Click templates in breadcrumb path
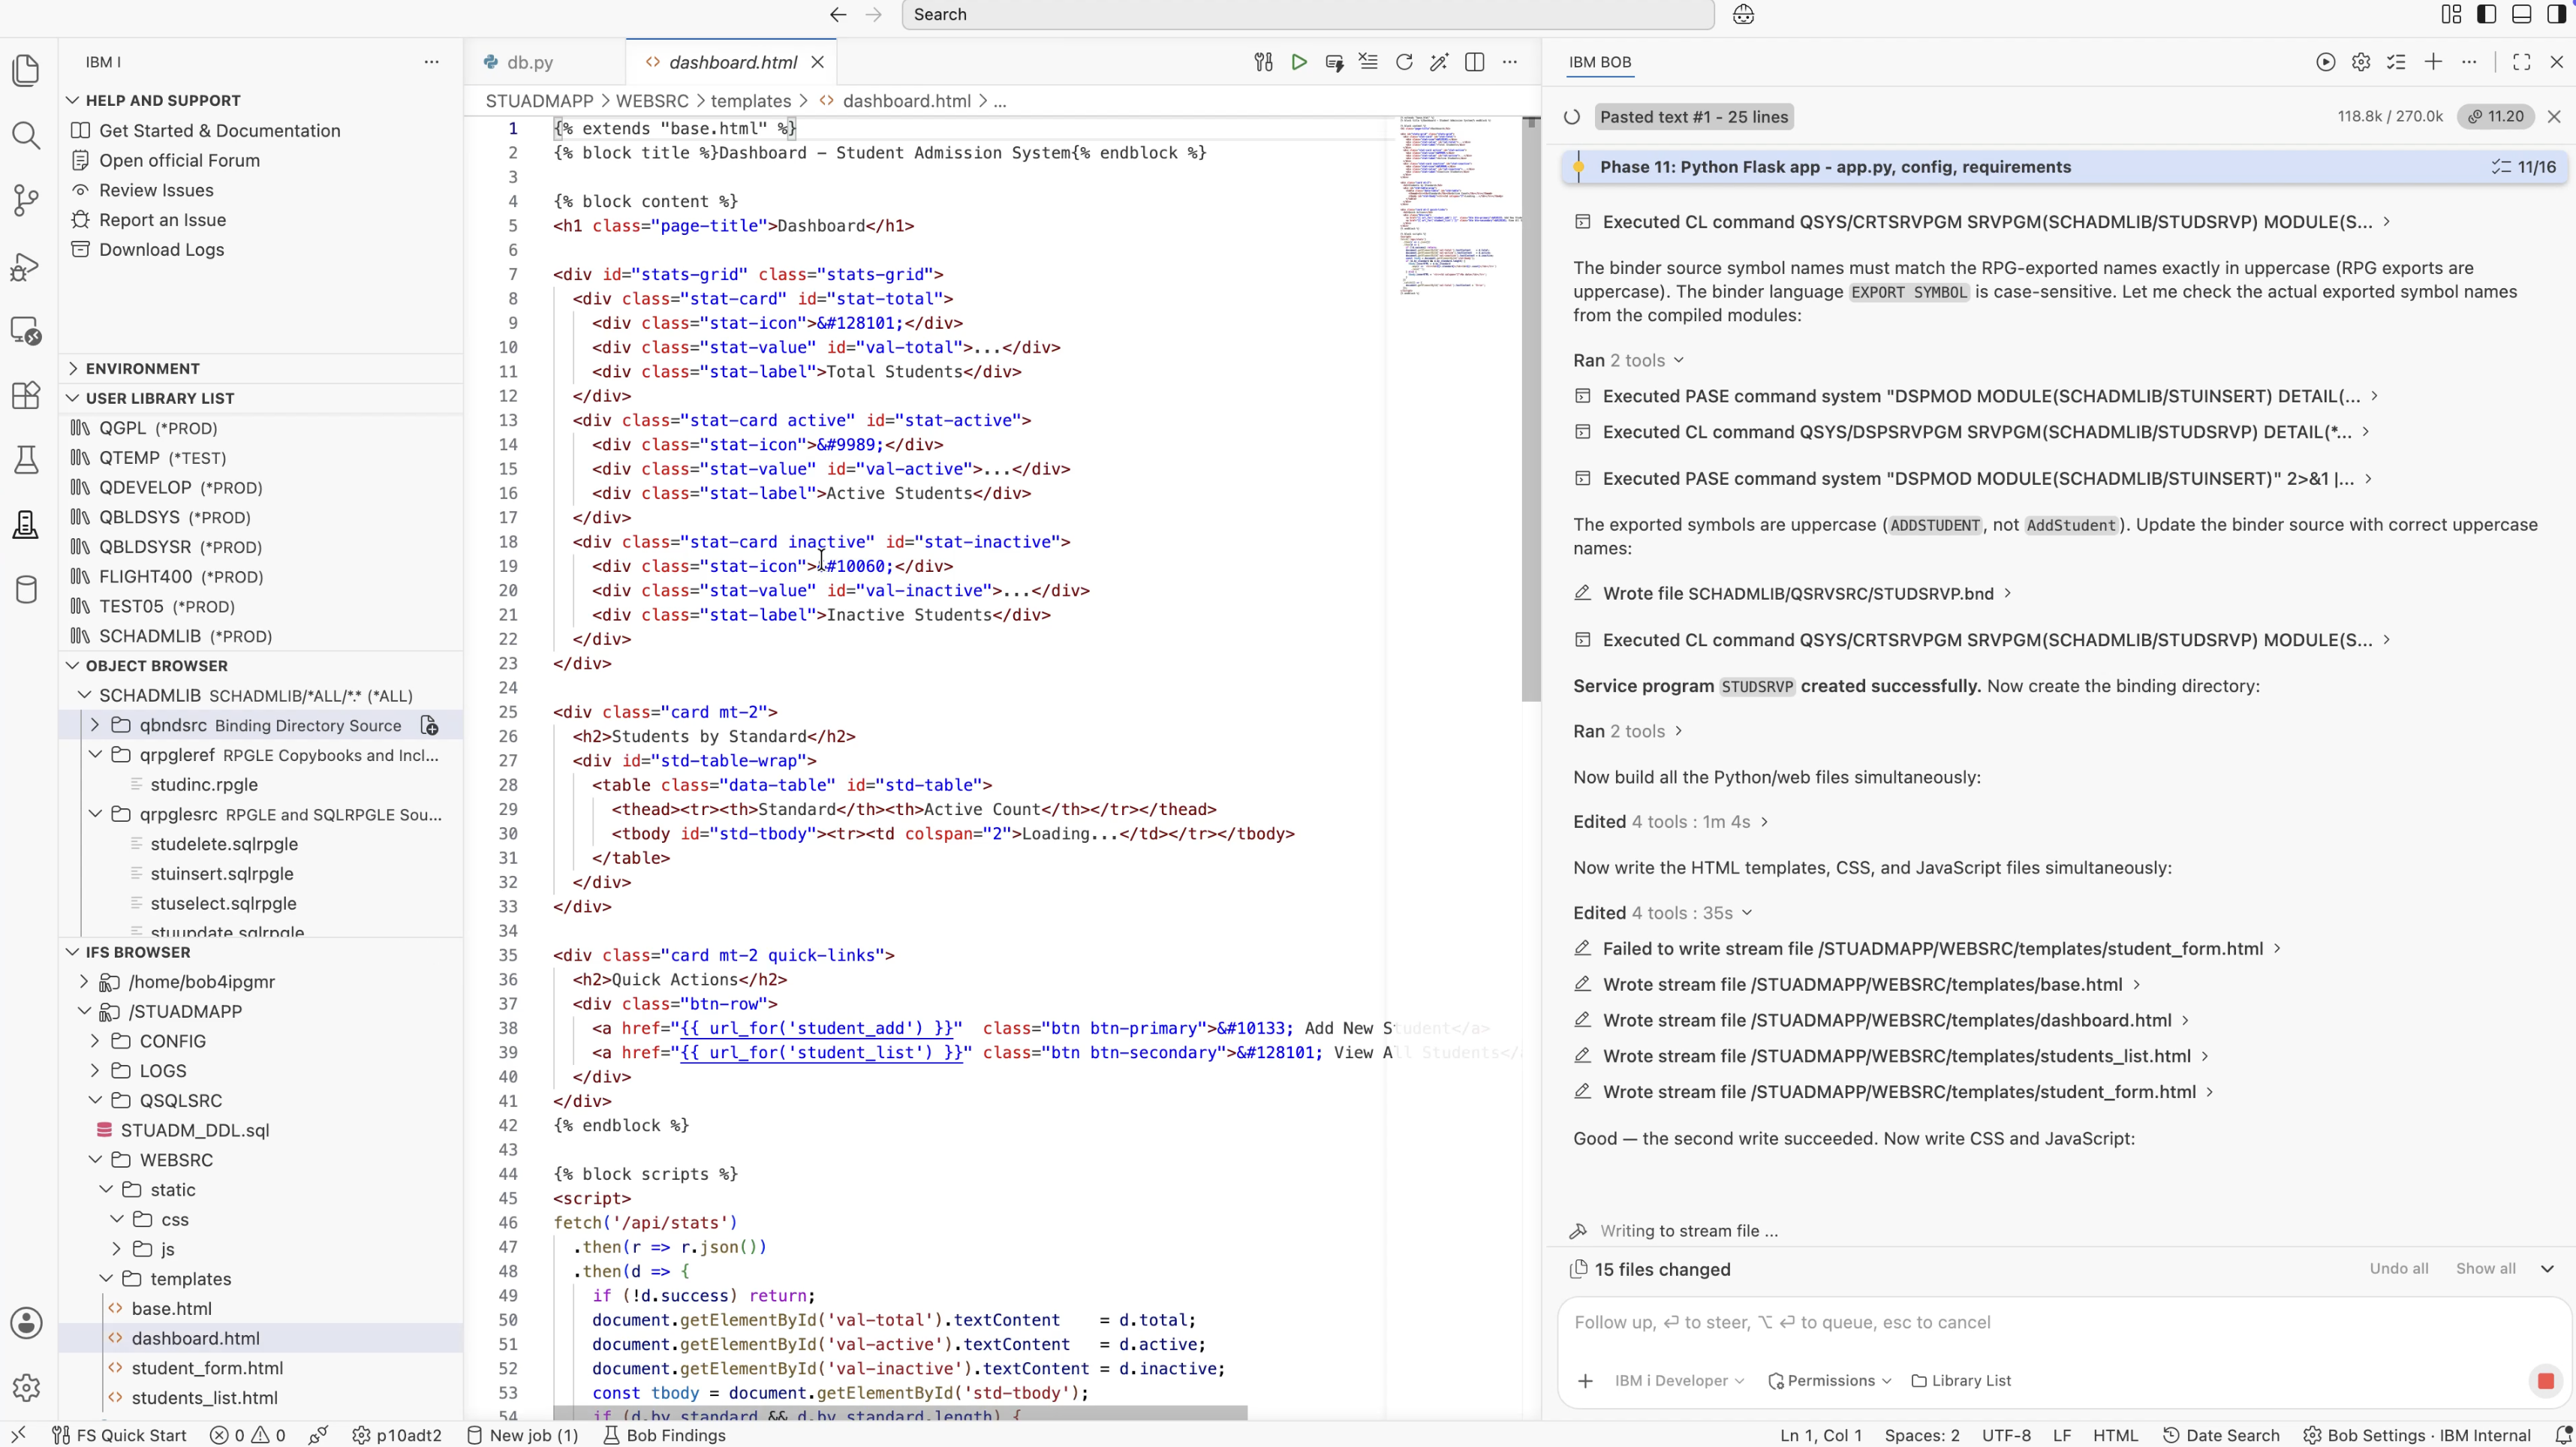This screenshot has width=2576, height=1447. 750,101
